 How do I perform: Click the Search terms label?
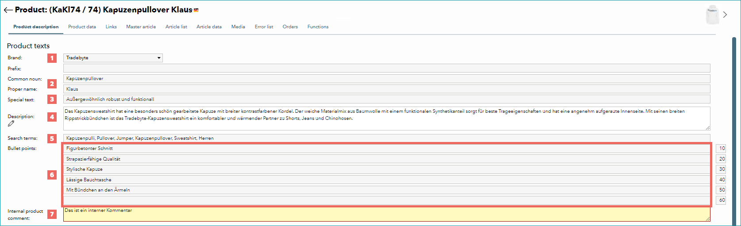click(23, 138)
